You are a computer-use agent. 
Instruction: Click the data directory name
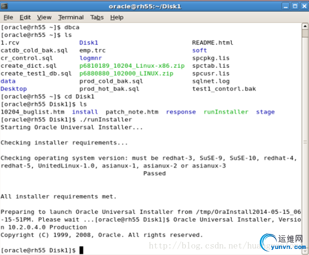[8, 81]
